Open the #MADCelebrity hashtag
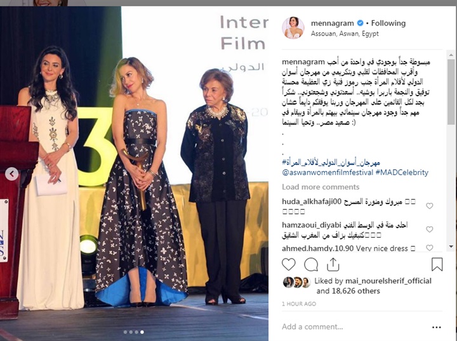This screenshot has width=457, height=341. click(402, 172)
